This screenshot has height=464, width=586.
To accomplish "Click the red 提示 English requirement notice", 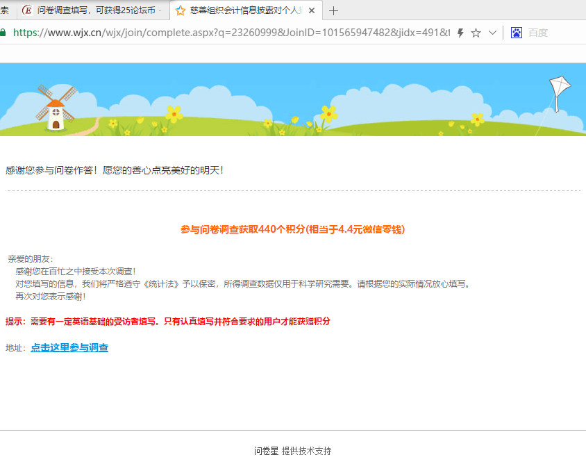I will pyautogui.click(x=168, y=322).
